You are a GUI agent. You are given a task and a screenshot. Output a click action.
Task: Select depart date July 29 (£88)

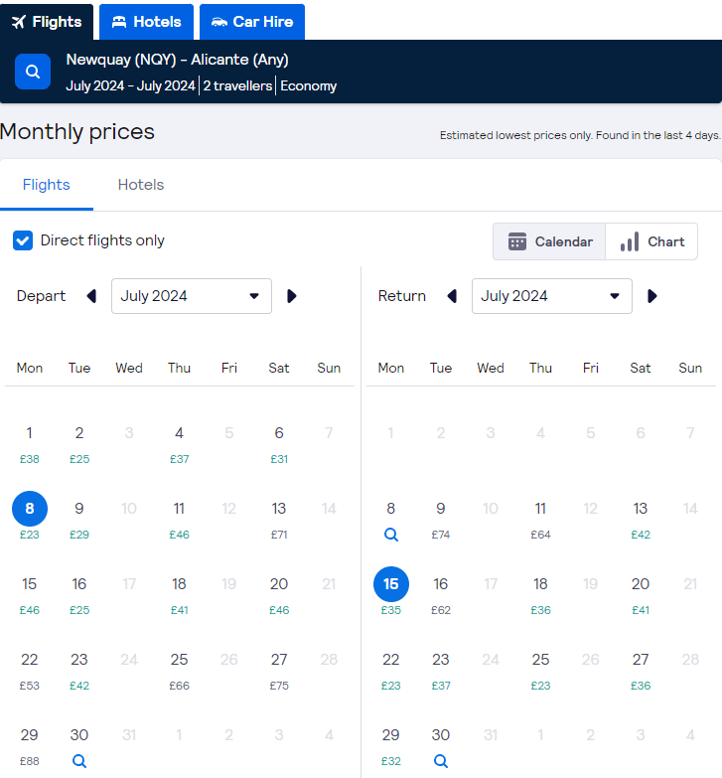[x=29, y=746]
